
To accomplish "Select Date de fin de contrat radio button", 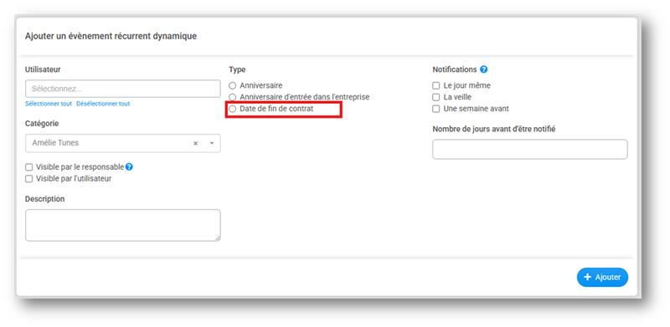I will [233, 109].
